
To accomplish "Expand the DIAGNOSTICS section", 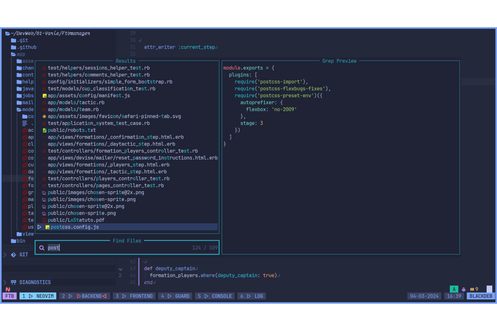I will [4, 282].
